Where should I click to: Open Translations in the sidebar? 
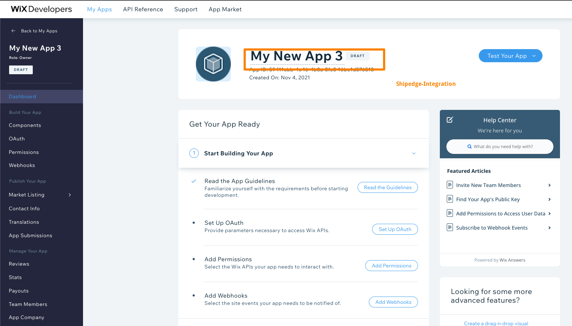click(x=24, y=222)
